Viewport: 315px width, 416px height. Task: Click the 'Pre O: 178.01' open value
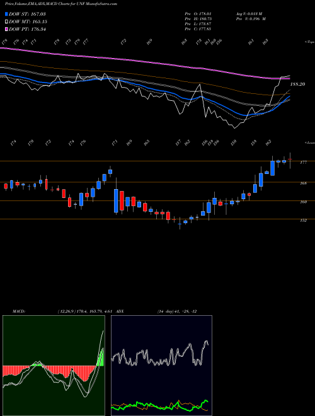pyautogui.click(x=198, y=14)
